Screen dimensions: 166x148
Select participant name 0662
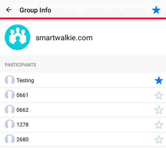[23, 110]
